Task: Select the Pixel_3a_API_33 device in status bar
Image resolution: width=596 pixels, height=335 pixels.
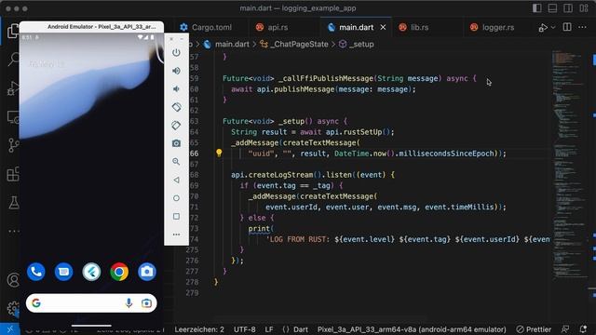Action: [x=412, y=329]
